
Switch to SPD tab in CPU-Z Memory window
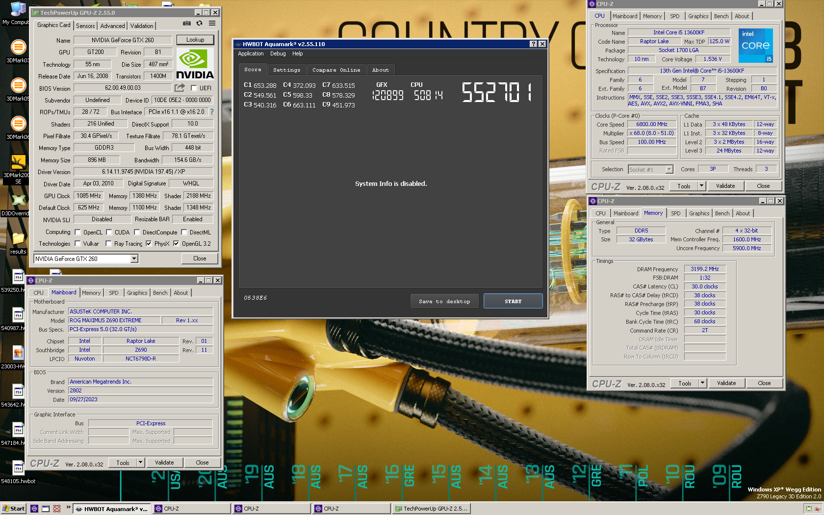pos(676,213)
